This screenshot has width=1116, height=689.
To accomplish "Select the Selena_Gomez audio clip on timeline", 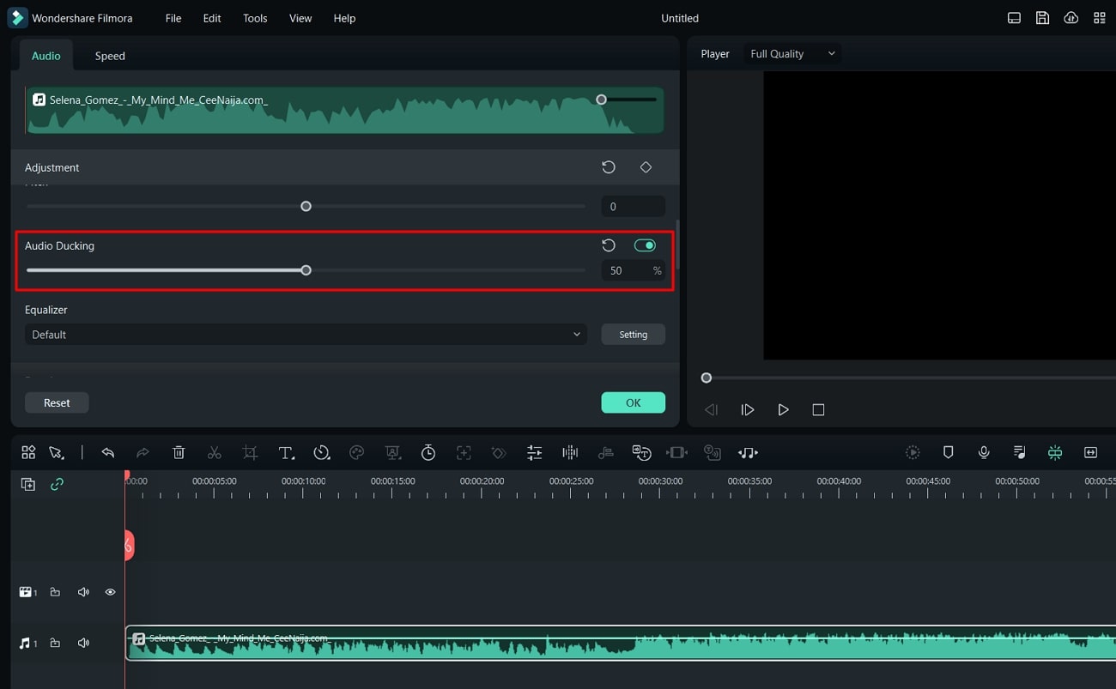I will [622, 644].
